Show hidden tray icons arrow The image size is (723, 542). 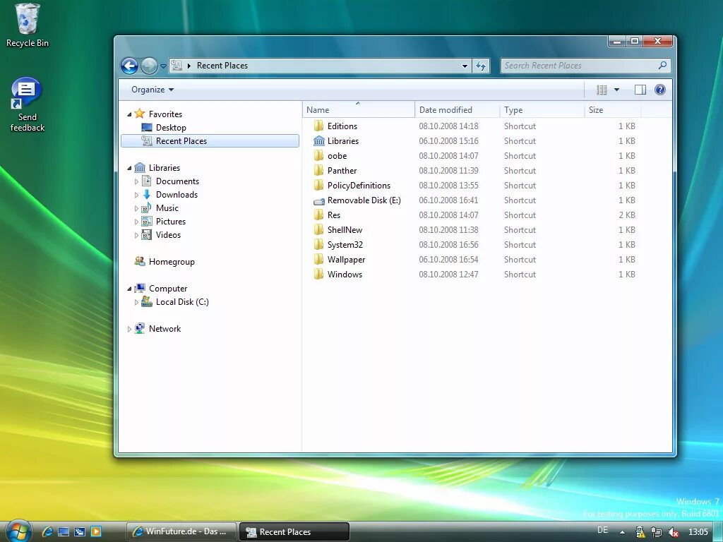tap(623, 532)
